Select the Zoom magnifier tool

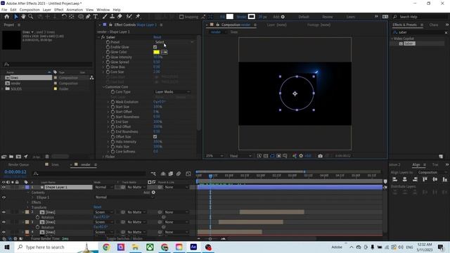tap(30, 17)
